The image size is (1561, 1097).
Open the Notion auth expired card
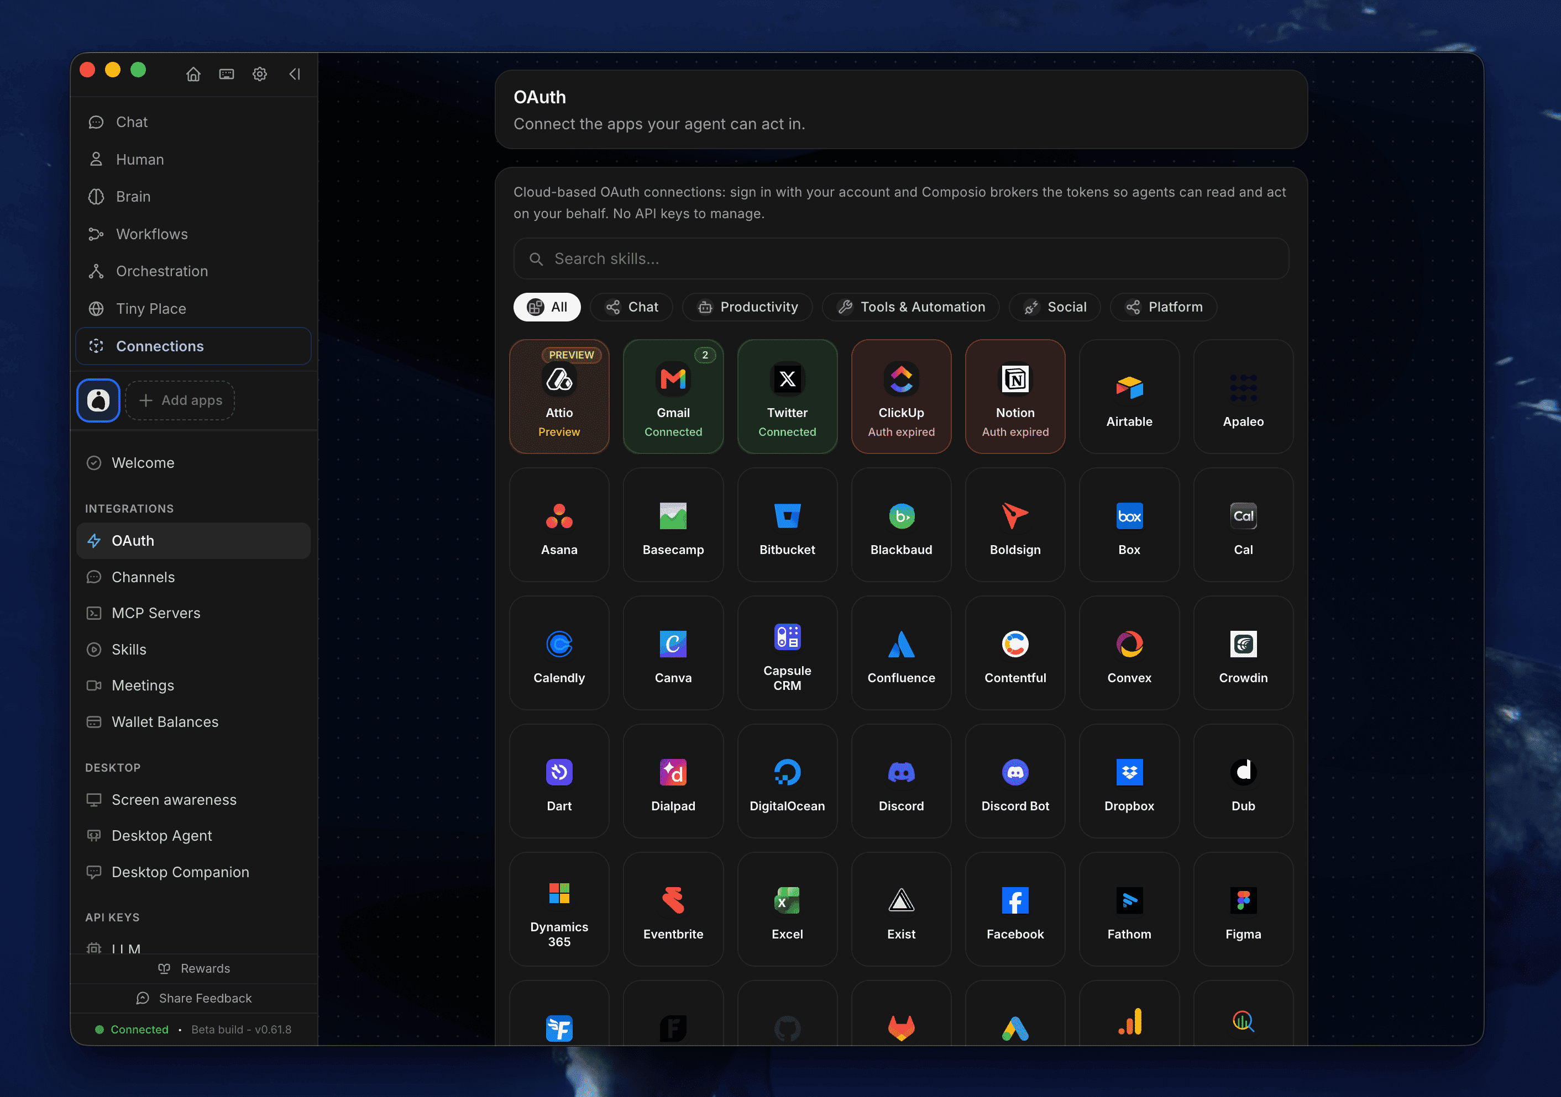[1015, 397]
